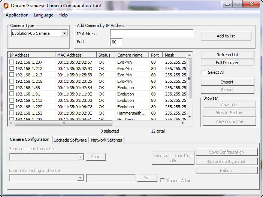Screen dimensions: 263x197
Task: Click the Refresh List button
Action: (227, 55)
